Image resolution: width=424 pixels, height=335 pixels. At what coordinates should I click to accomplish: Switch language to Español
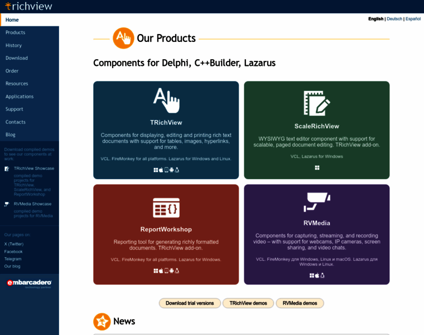413,19
